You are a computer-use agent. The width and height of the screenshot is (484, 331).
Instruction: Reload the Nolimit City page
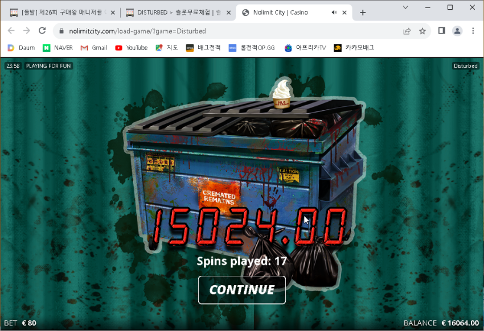click(42, 31)
